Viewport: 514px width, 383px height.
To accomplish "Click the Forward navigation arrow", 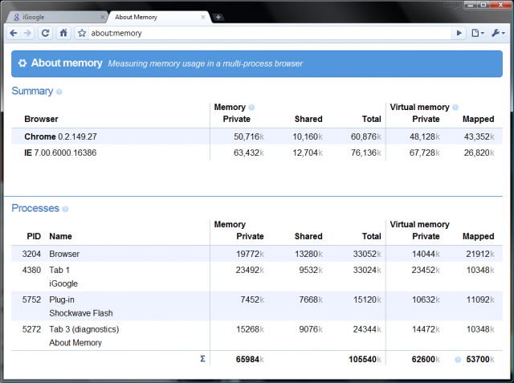I will (x=27, y=33).
